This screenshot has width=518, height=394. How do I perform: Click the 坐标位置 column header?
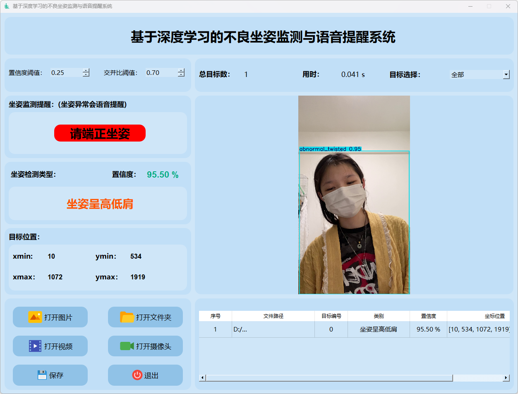[x=479, y=316]
